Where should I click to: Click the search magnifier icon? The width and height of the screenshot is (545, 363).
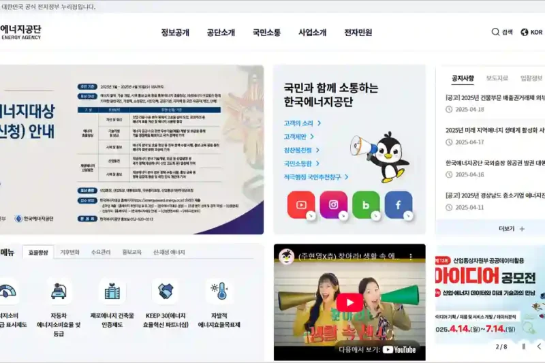(495, 32)
